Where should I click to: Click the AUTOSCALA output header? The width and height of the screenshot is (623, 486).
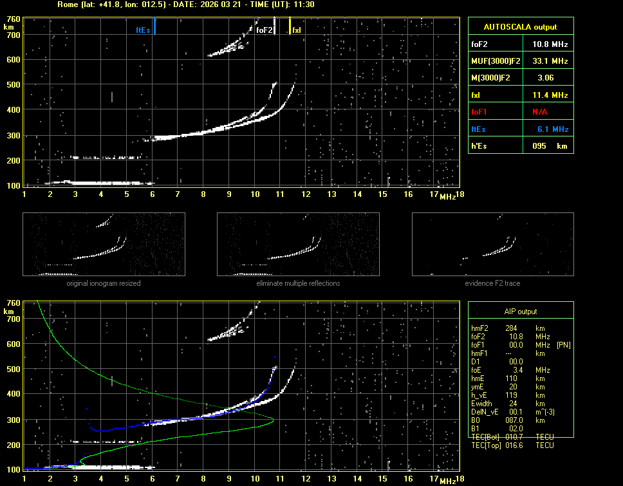(520, 27)
